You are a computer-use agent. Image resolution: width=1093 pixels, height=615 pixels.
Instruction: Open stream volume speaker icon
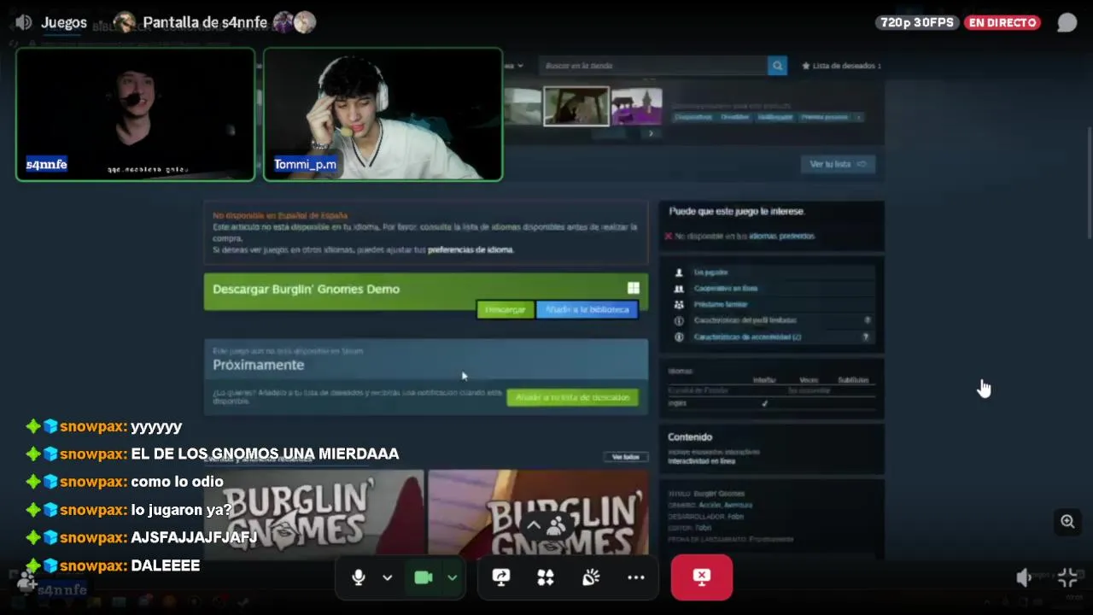(x=1025, y=577)
